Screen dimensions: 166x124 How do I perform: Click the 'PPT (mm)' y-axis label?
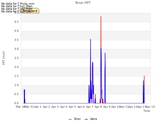(x=4, y=58)
